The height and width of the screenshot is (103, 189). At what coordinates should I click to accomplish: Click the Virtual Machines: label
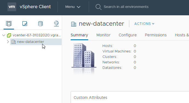pos(117,51)
